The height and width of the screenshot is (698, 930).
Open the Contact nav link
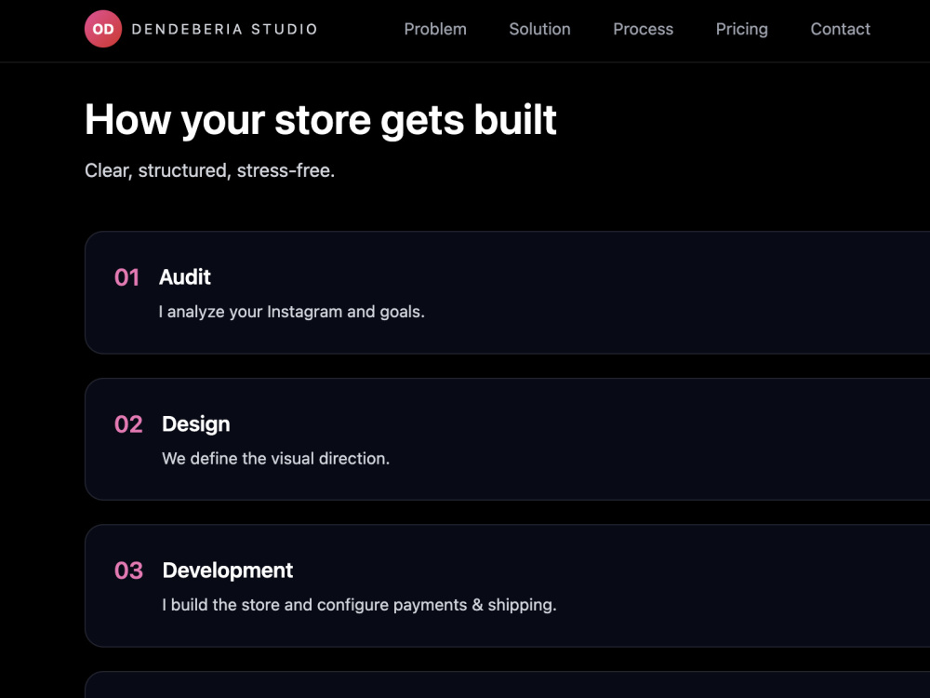841,29
